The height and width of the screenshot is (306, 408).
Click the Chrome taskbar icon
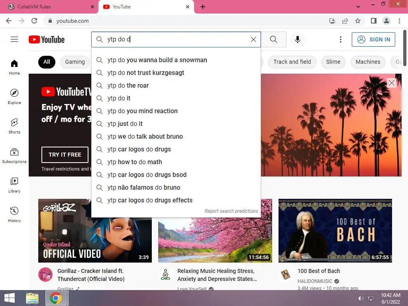click(x=56, y=298)
